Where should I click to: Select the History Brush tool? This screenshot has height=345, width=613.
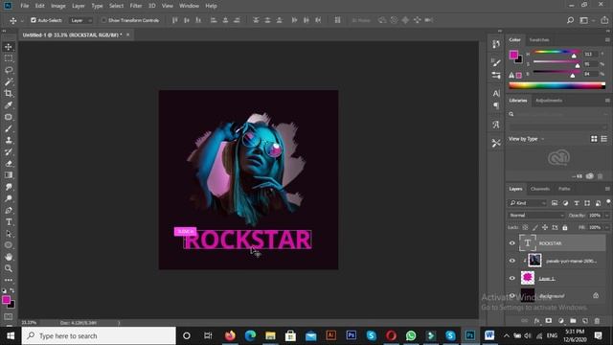(9, 152)
